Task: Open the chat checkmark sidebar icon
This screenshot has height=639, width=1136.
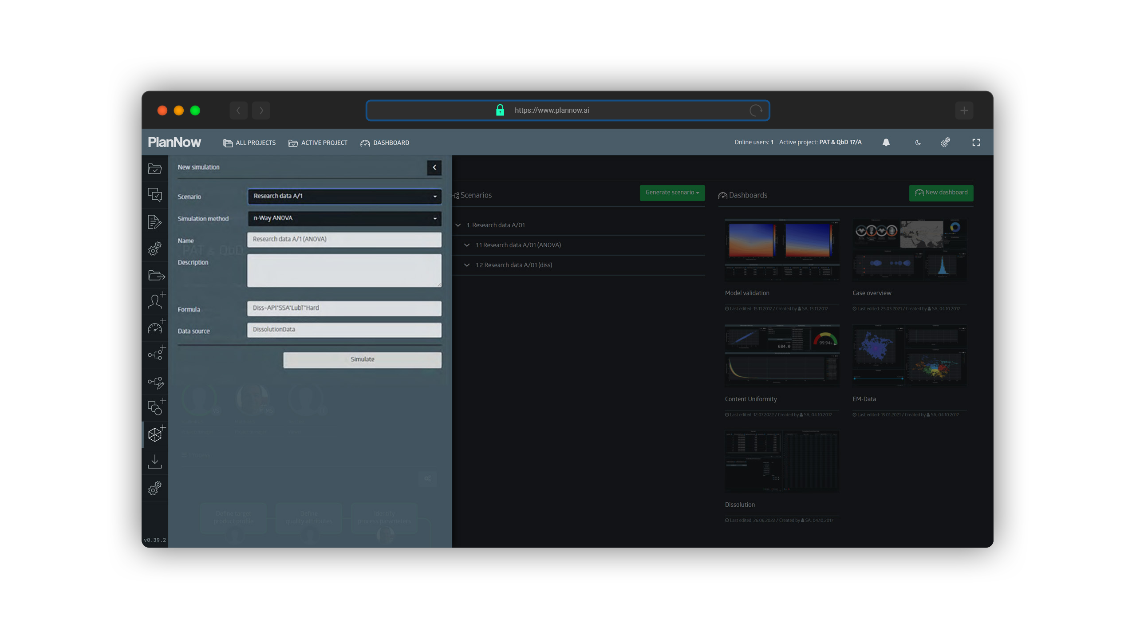Action: coord(154,195)
